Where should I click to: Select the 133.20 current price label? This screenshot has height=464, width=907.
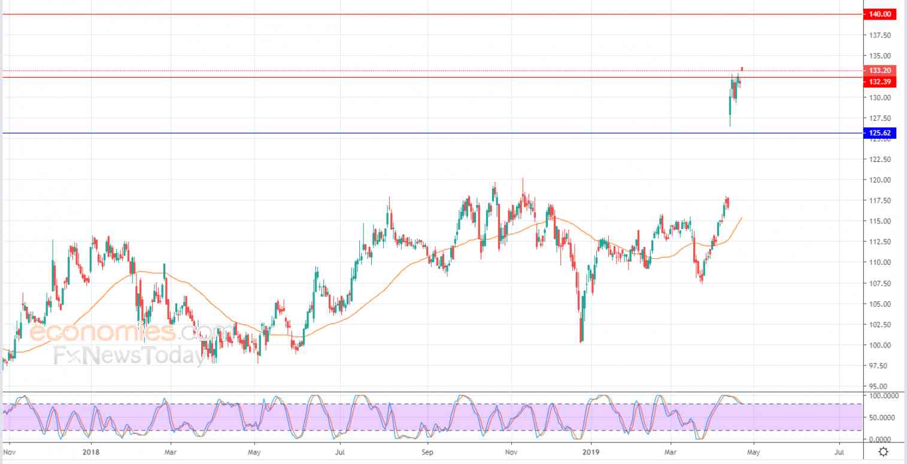pyautogui.click(x=879, y=71)
